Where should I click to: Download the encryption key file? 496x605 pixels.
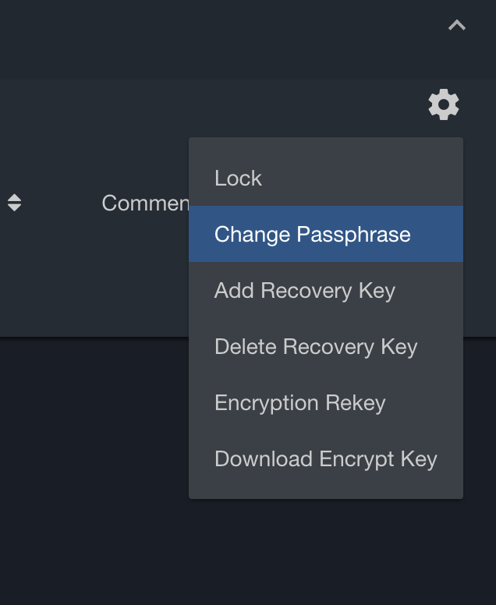tap(326, 458)
